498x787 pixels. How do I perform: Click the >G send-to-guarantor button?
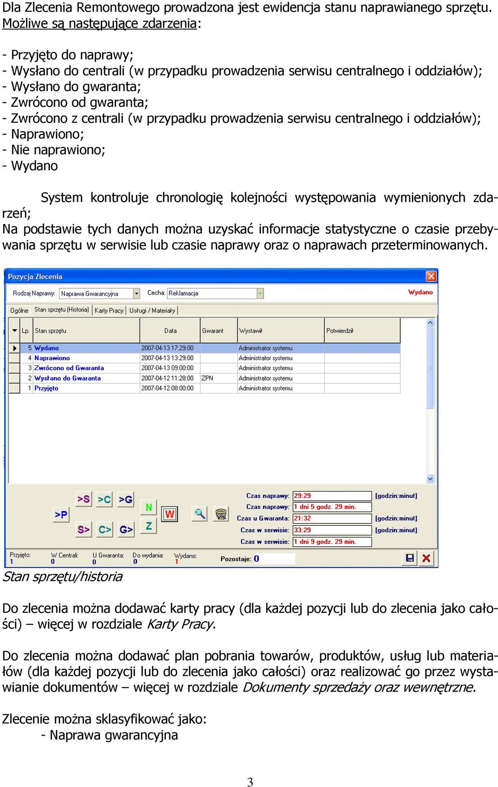pos(126,499)
